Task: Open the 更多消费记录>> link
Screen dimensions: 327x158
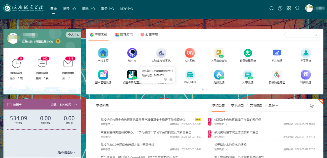Action: (x=66, y=153)
